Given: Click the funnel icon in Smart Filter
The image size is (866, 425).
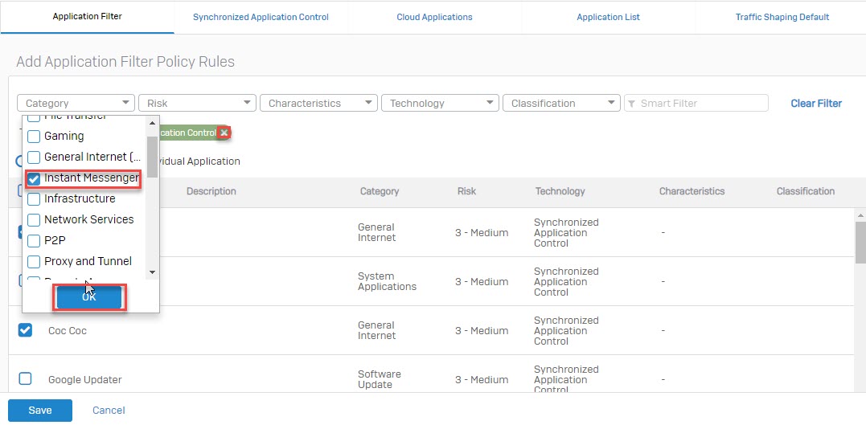Looking at the screenshot, I should [x=631, y=103].
